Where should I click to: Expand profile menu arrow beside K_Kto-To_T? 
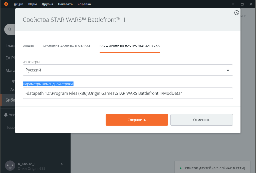point(62,164)
